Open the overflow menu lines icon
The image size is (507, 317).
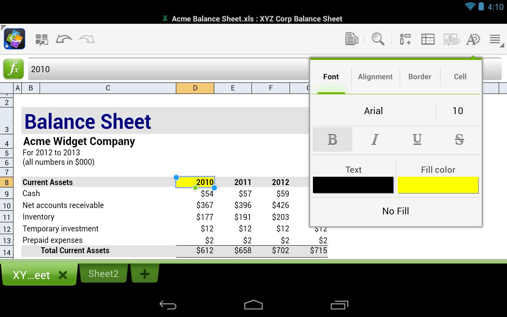495,39
